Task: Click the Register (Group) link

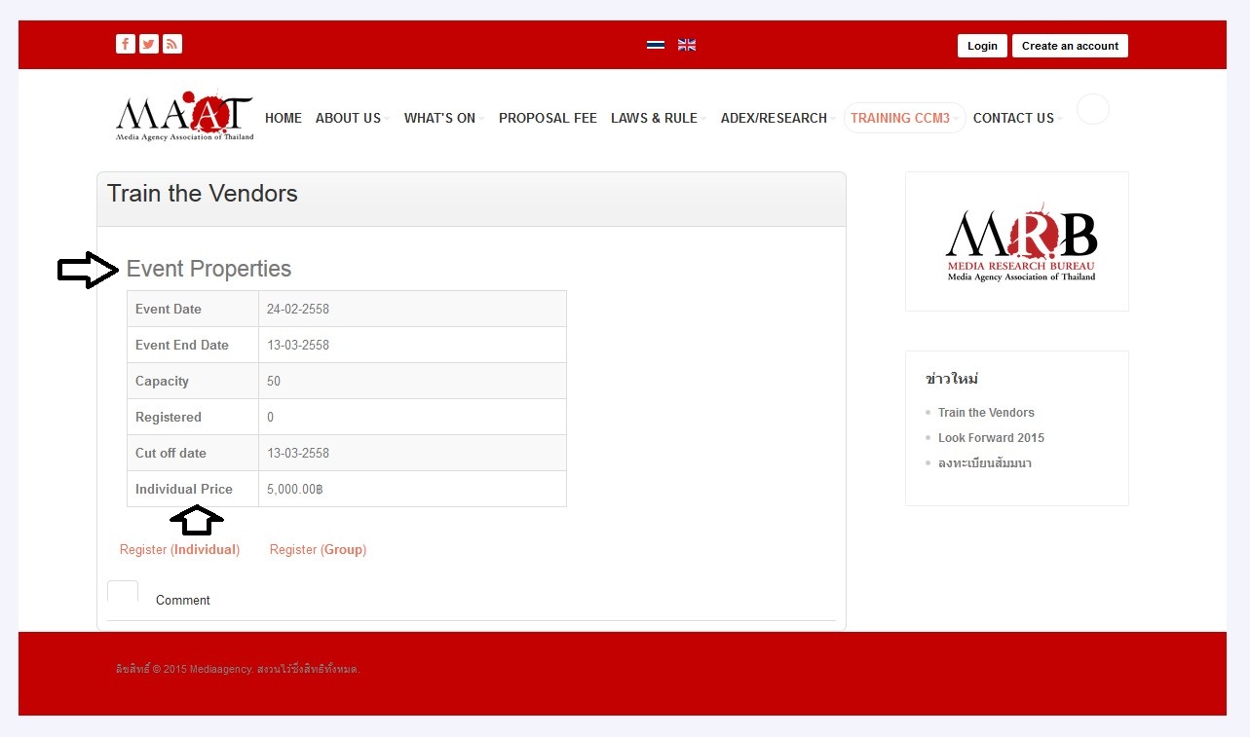Action: click(318, 549)
